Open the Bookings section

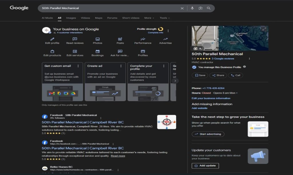[x=97, y=51]
